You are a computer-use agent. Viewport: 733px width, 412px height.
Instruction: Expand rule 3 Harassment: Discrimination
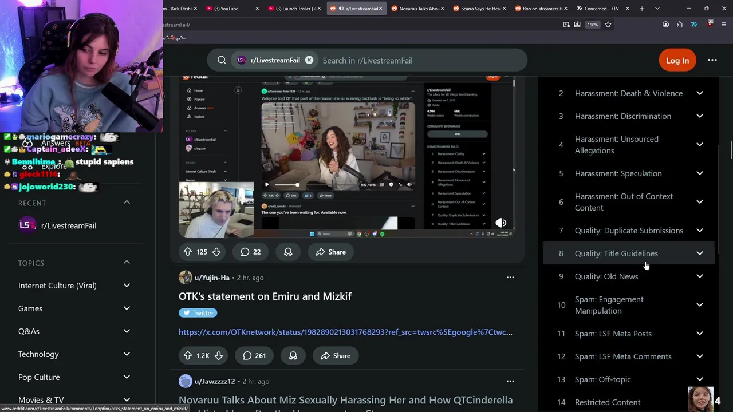[629, 116]
